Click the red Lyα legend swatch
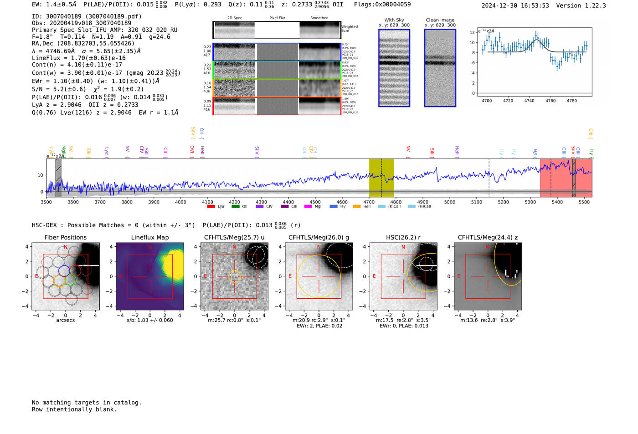The width and height of the screenshot is (638, 434). pyautogui.click(x=211, y=207)
